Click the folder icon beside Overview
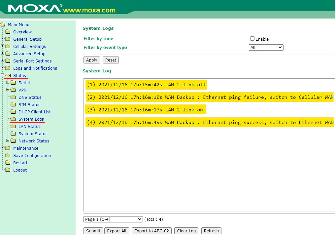The width and height of the screenshot is (335, 235). click(8, 32)
